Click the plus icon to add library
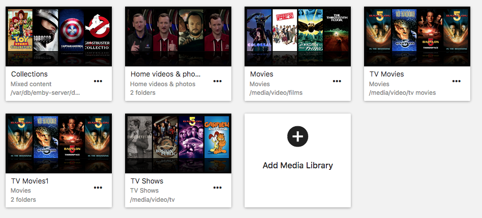The width and height of the screenshot is (482, 218). [297, 136]
